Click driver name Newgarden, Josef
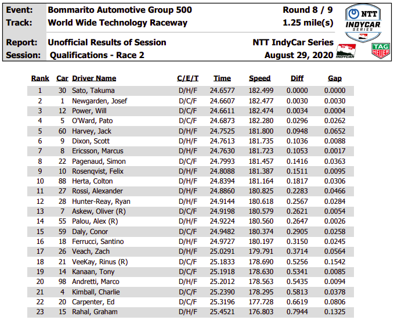Image resolution: width=394 pixels, height=320 pixels. click(99, 101)
